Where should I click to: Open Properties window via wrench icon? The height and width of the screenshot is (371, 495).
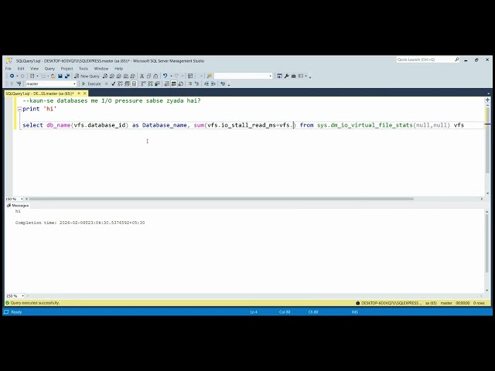tap(286, 76)
